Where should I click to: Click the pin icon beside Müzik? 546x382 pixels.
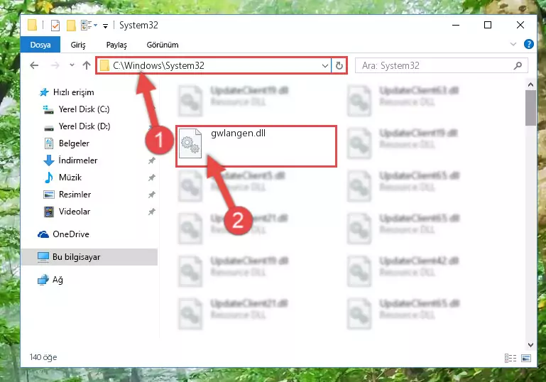click(x=151, y=178)
